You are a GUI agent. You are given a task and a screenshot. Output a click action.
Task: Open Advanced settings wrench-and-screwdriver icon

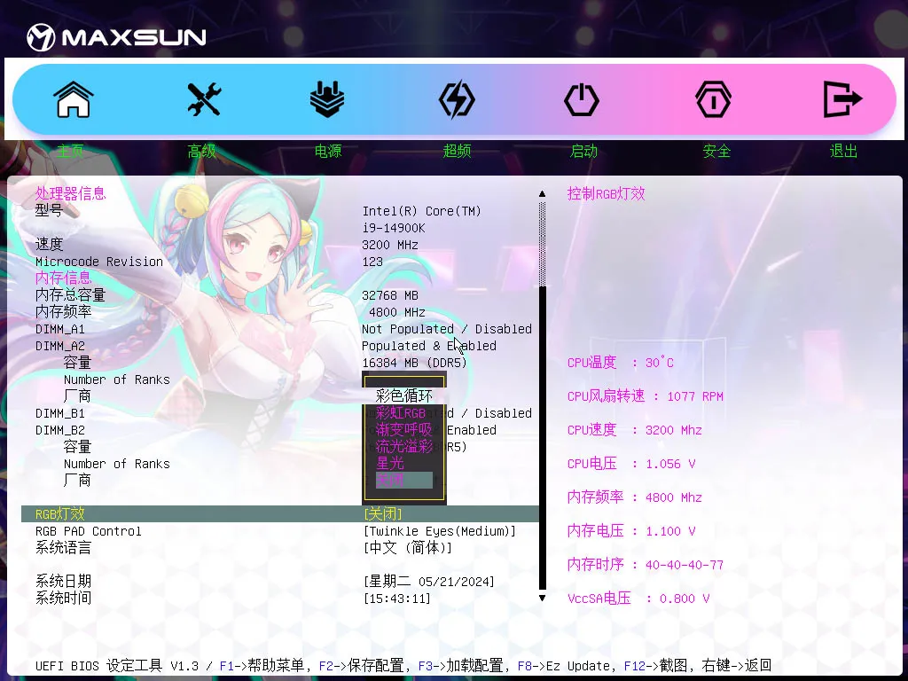204,99
